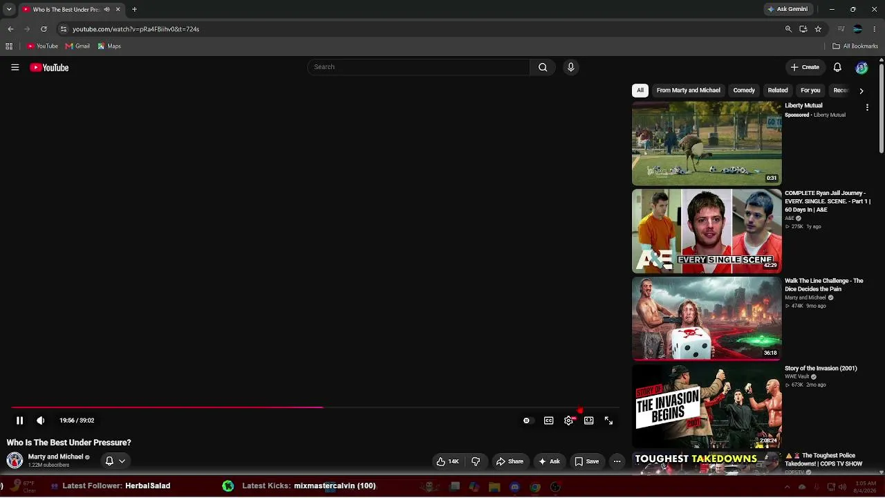Viewport: 885px width, 498px height.
Task: Open the Maps bookmark
Action: coord(109,46)
